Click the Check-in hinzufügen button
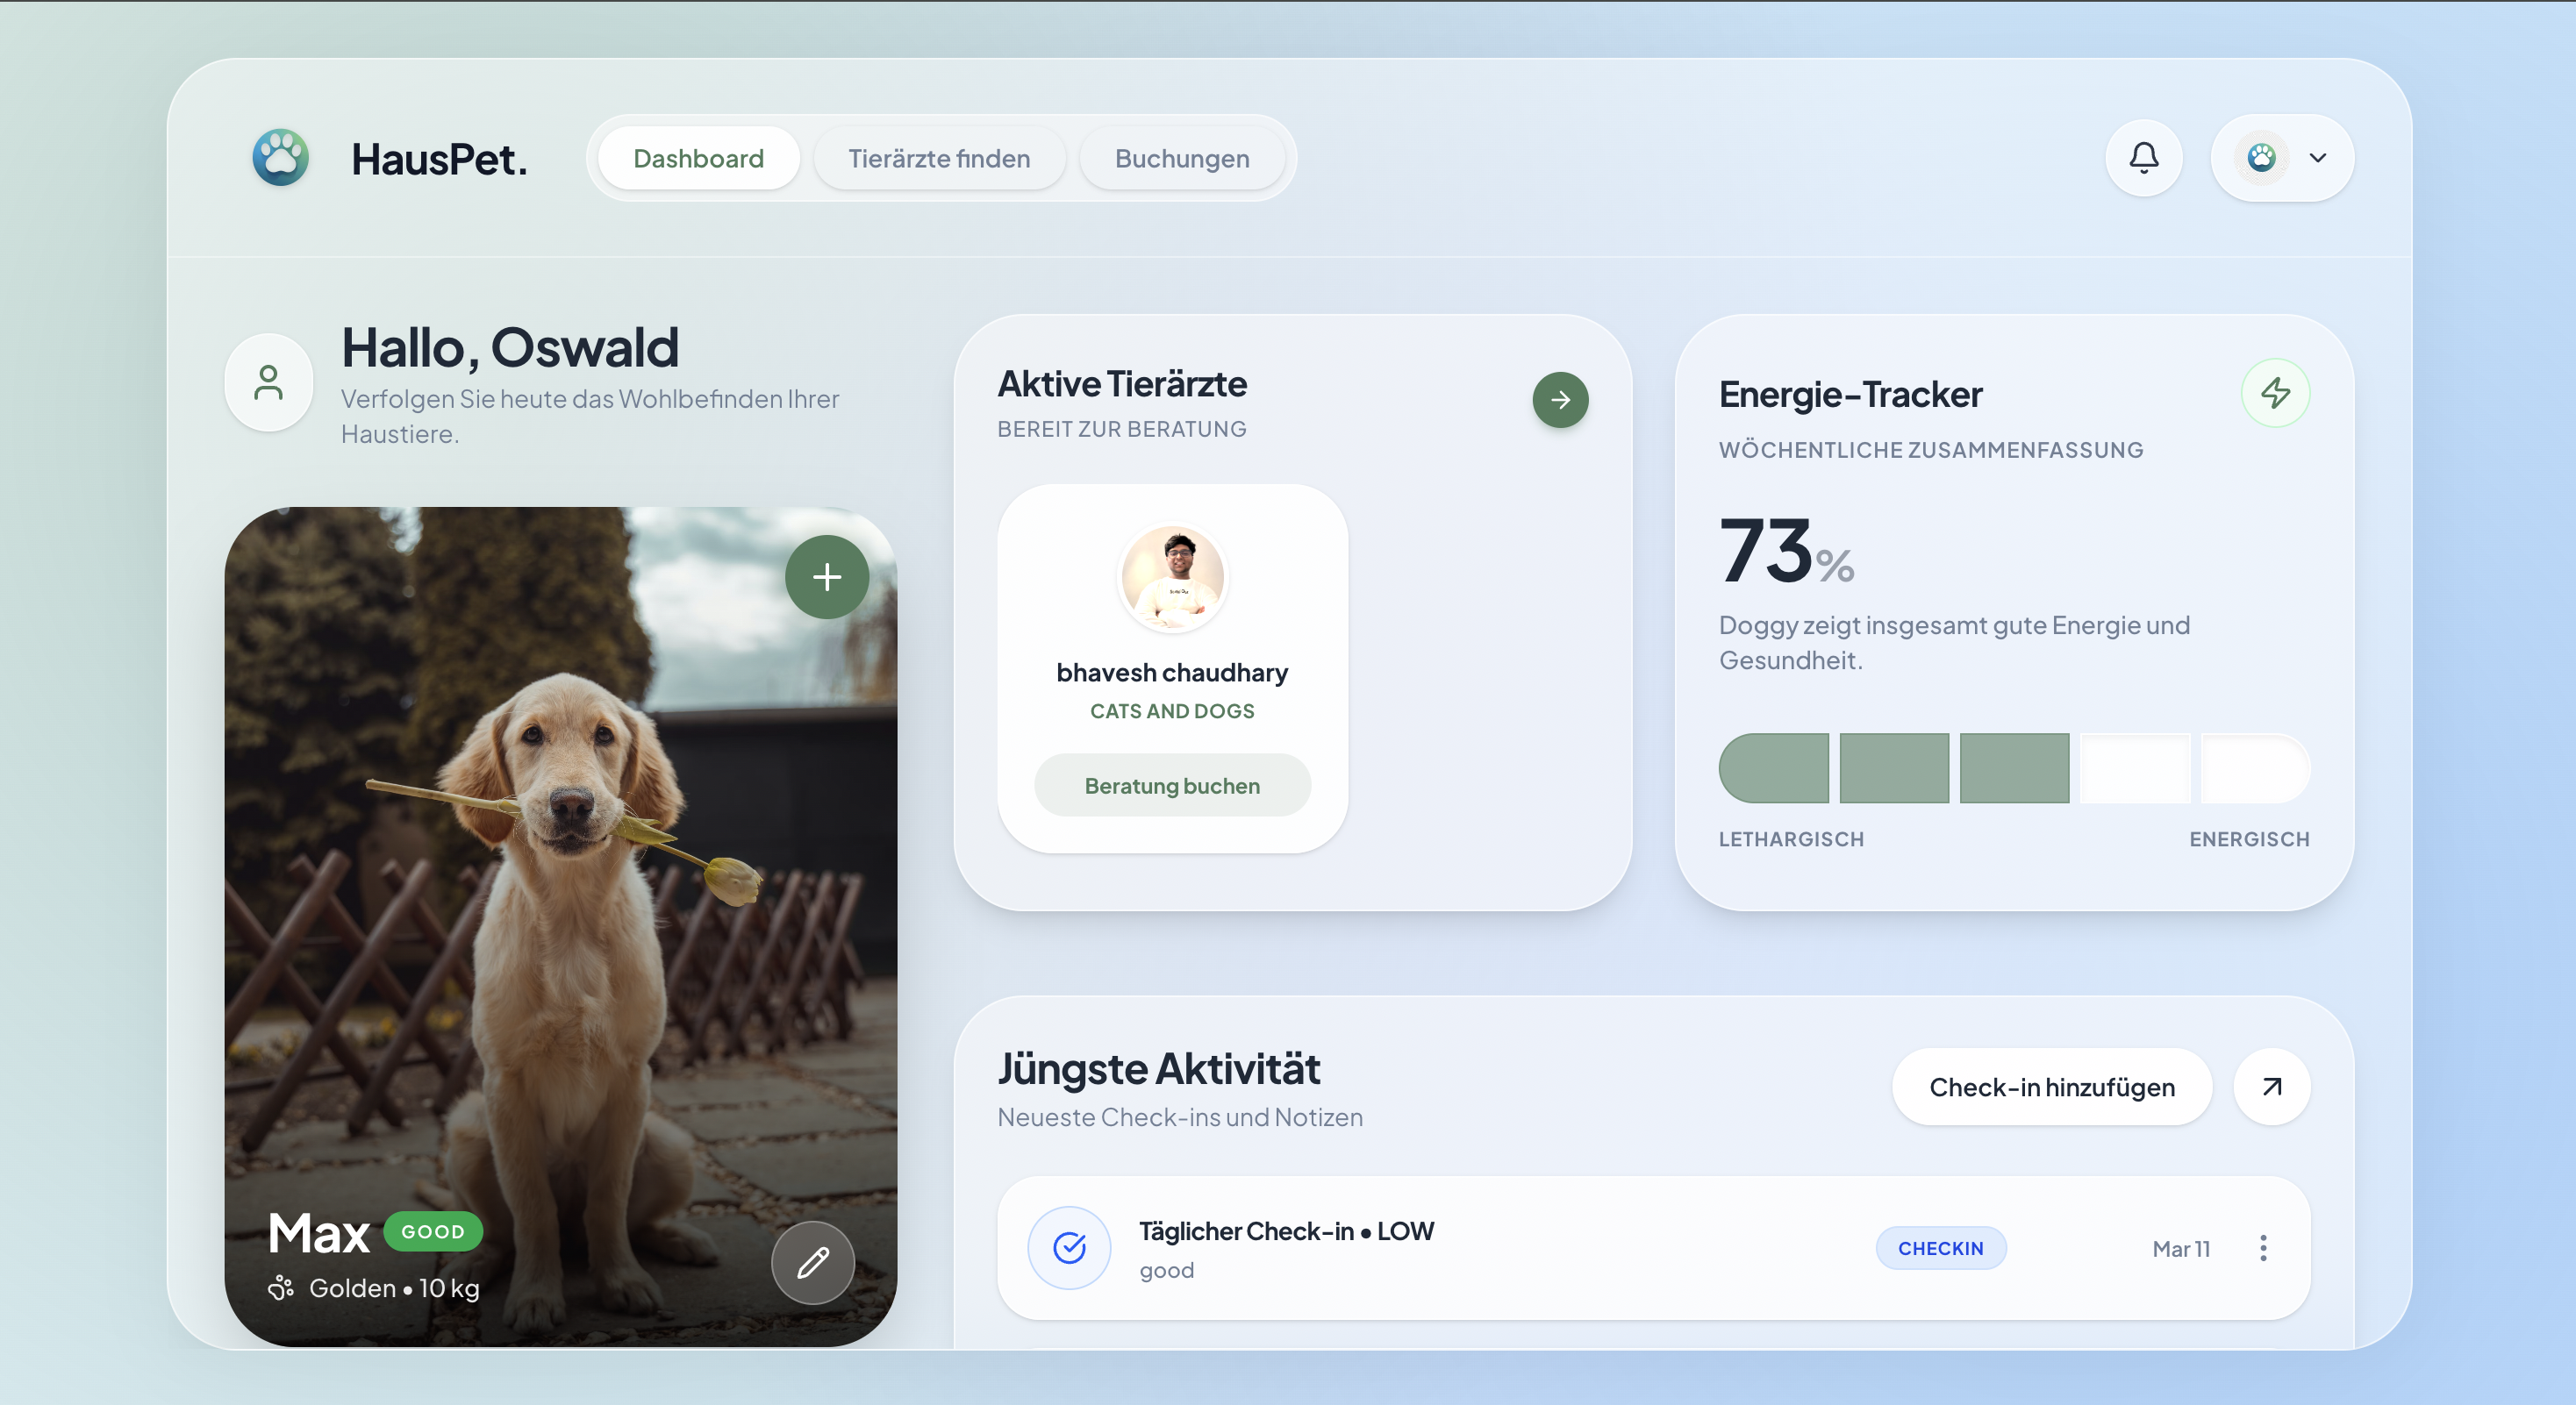Image resolution: width=2576 pixels, height=1405 pixels. pos(2051,1087)
